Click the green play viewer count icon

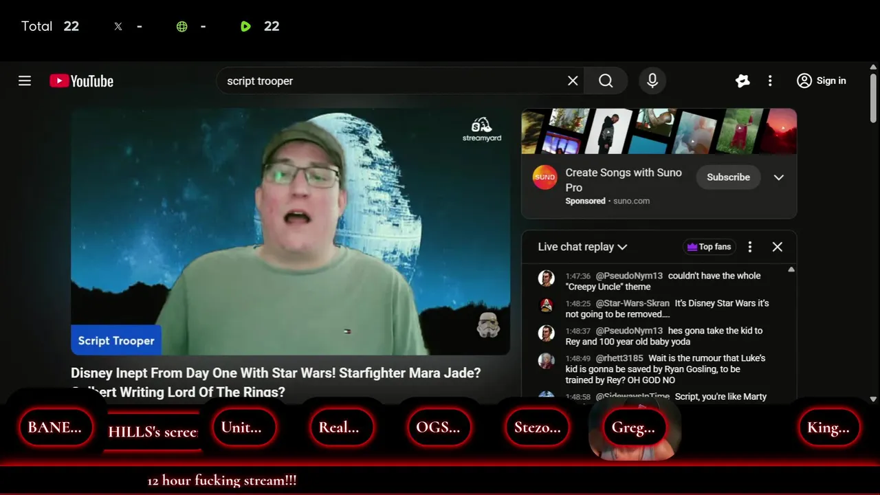(246, 27)
